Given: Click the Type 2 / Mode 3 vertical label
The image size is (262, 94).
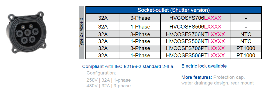Looking at the screenshot, I should [x=82, y=33].
